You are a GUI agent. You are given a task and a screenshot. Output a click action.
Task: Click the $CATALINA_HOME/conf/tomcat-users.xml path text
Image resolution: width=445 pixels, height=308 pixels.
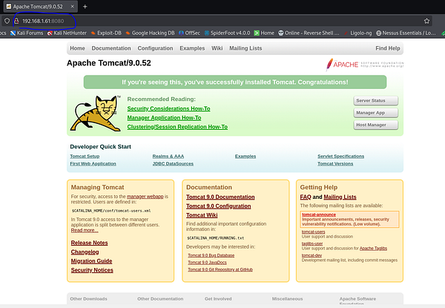coord(111,211)
